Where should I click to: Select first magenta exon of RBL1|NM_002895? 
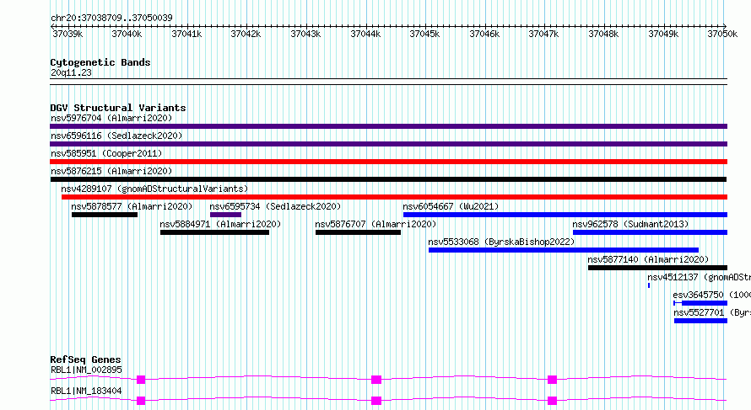[x=141, y=380]
